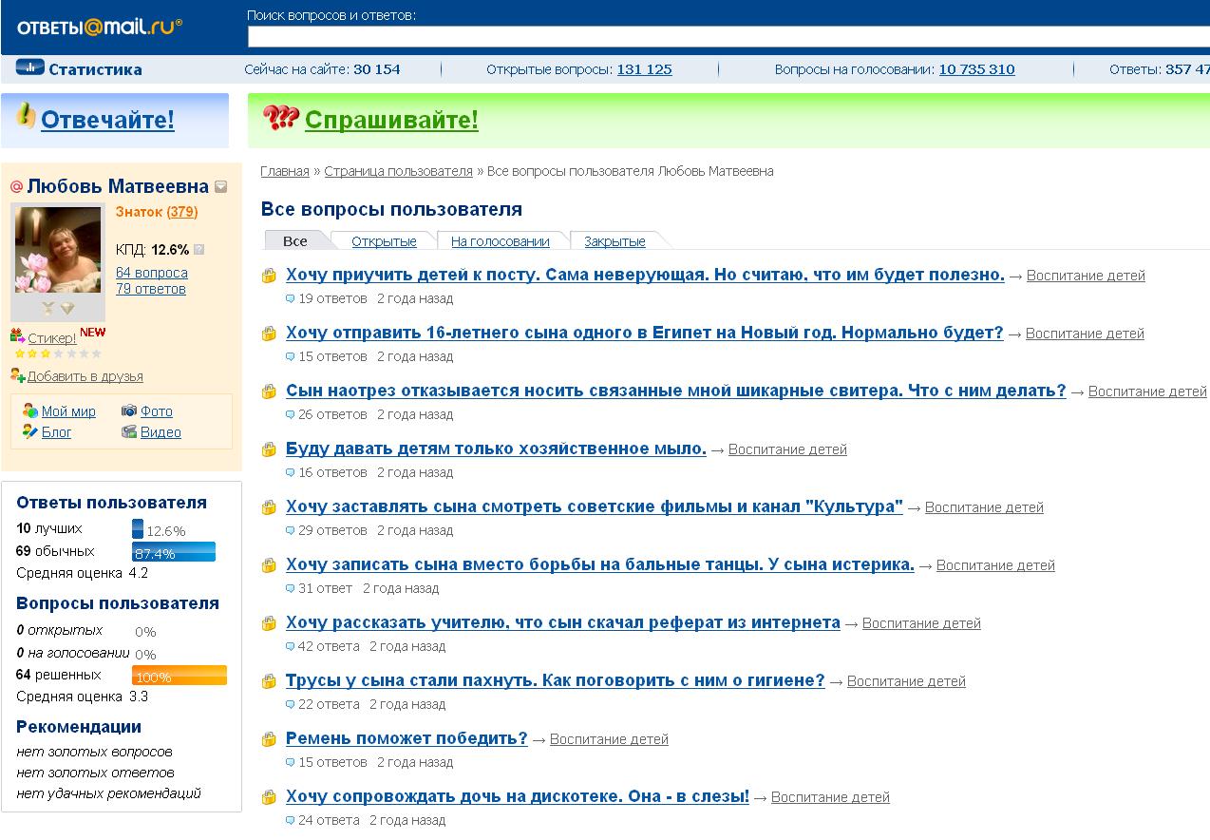Click the gift icon next to Стикер
The image size is (1210, 840).
pyautogui.click(x=17, y=336)
